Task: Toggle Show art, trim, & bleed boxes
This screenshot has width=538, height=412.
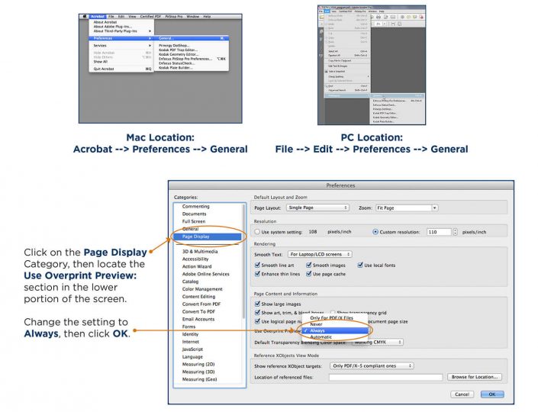Action: (257, 313)
